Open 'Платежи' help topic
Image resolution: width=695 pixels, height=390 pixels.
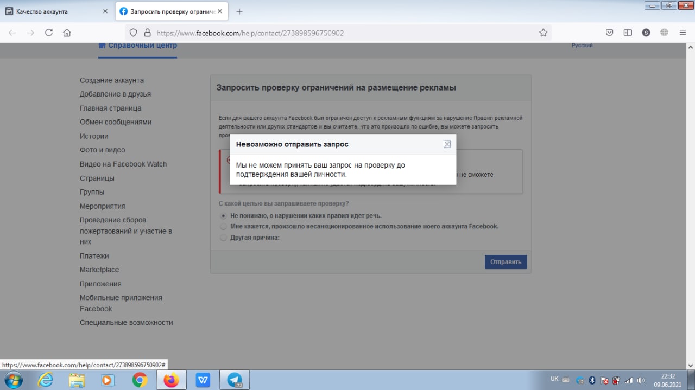pos(94,256)
